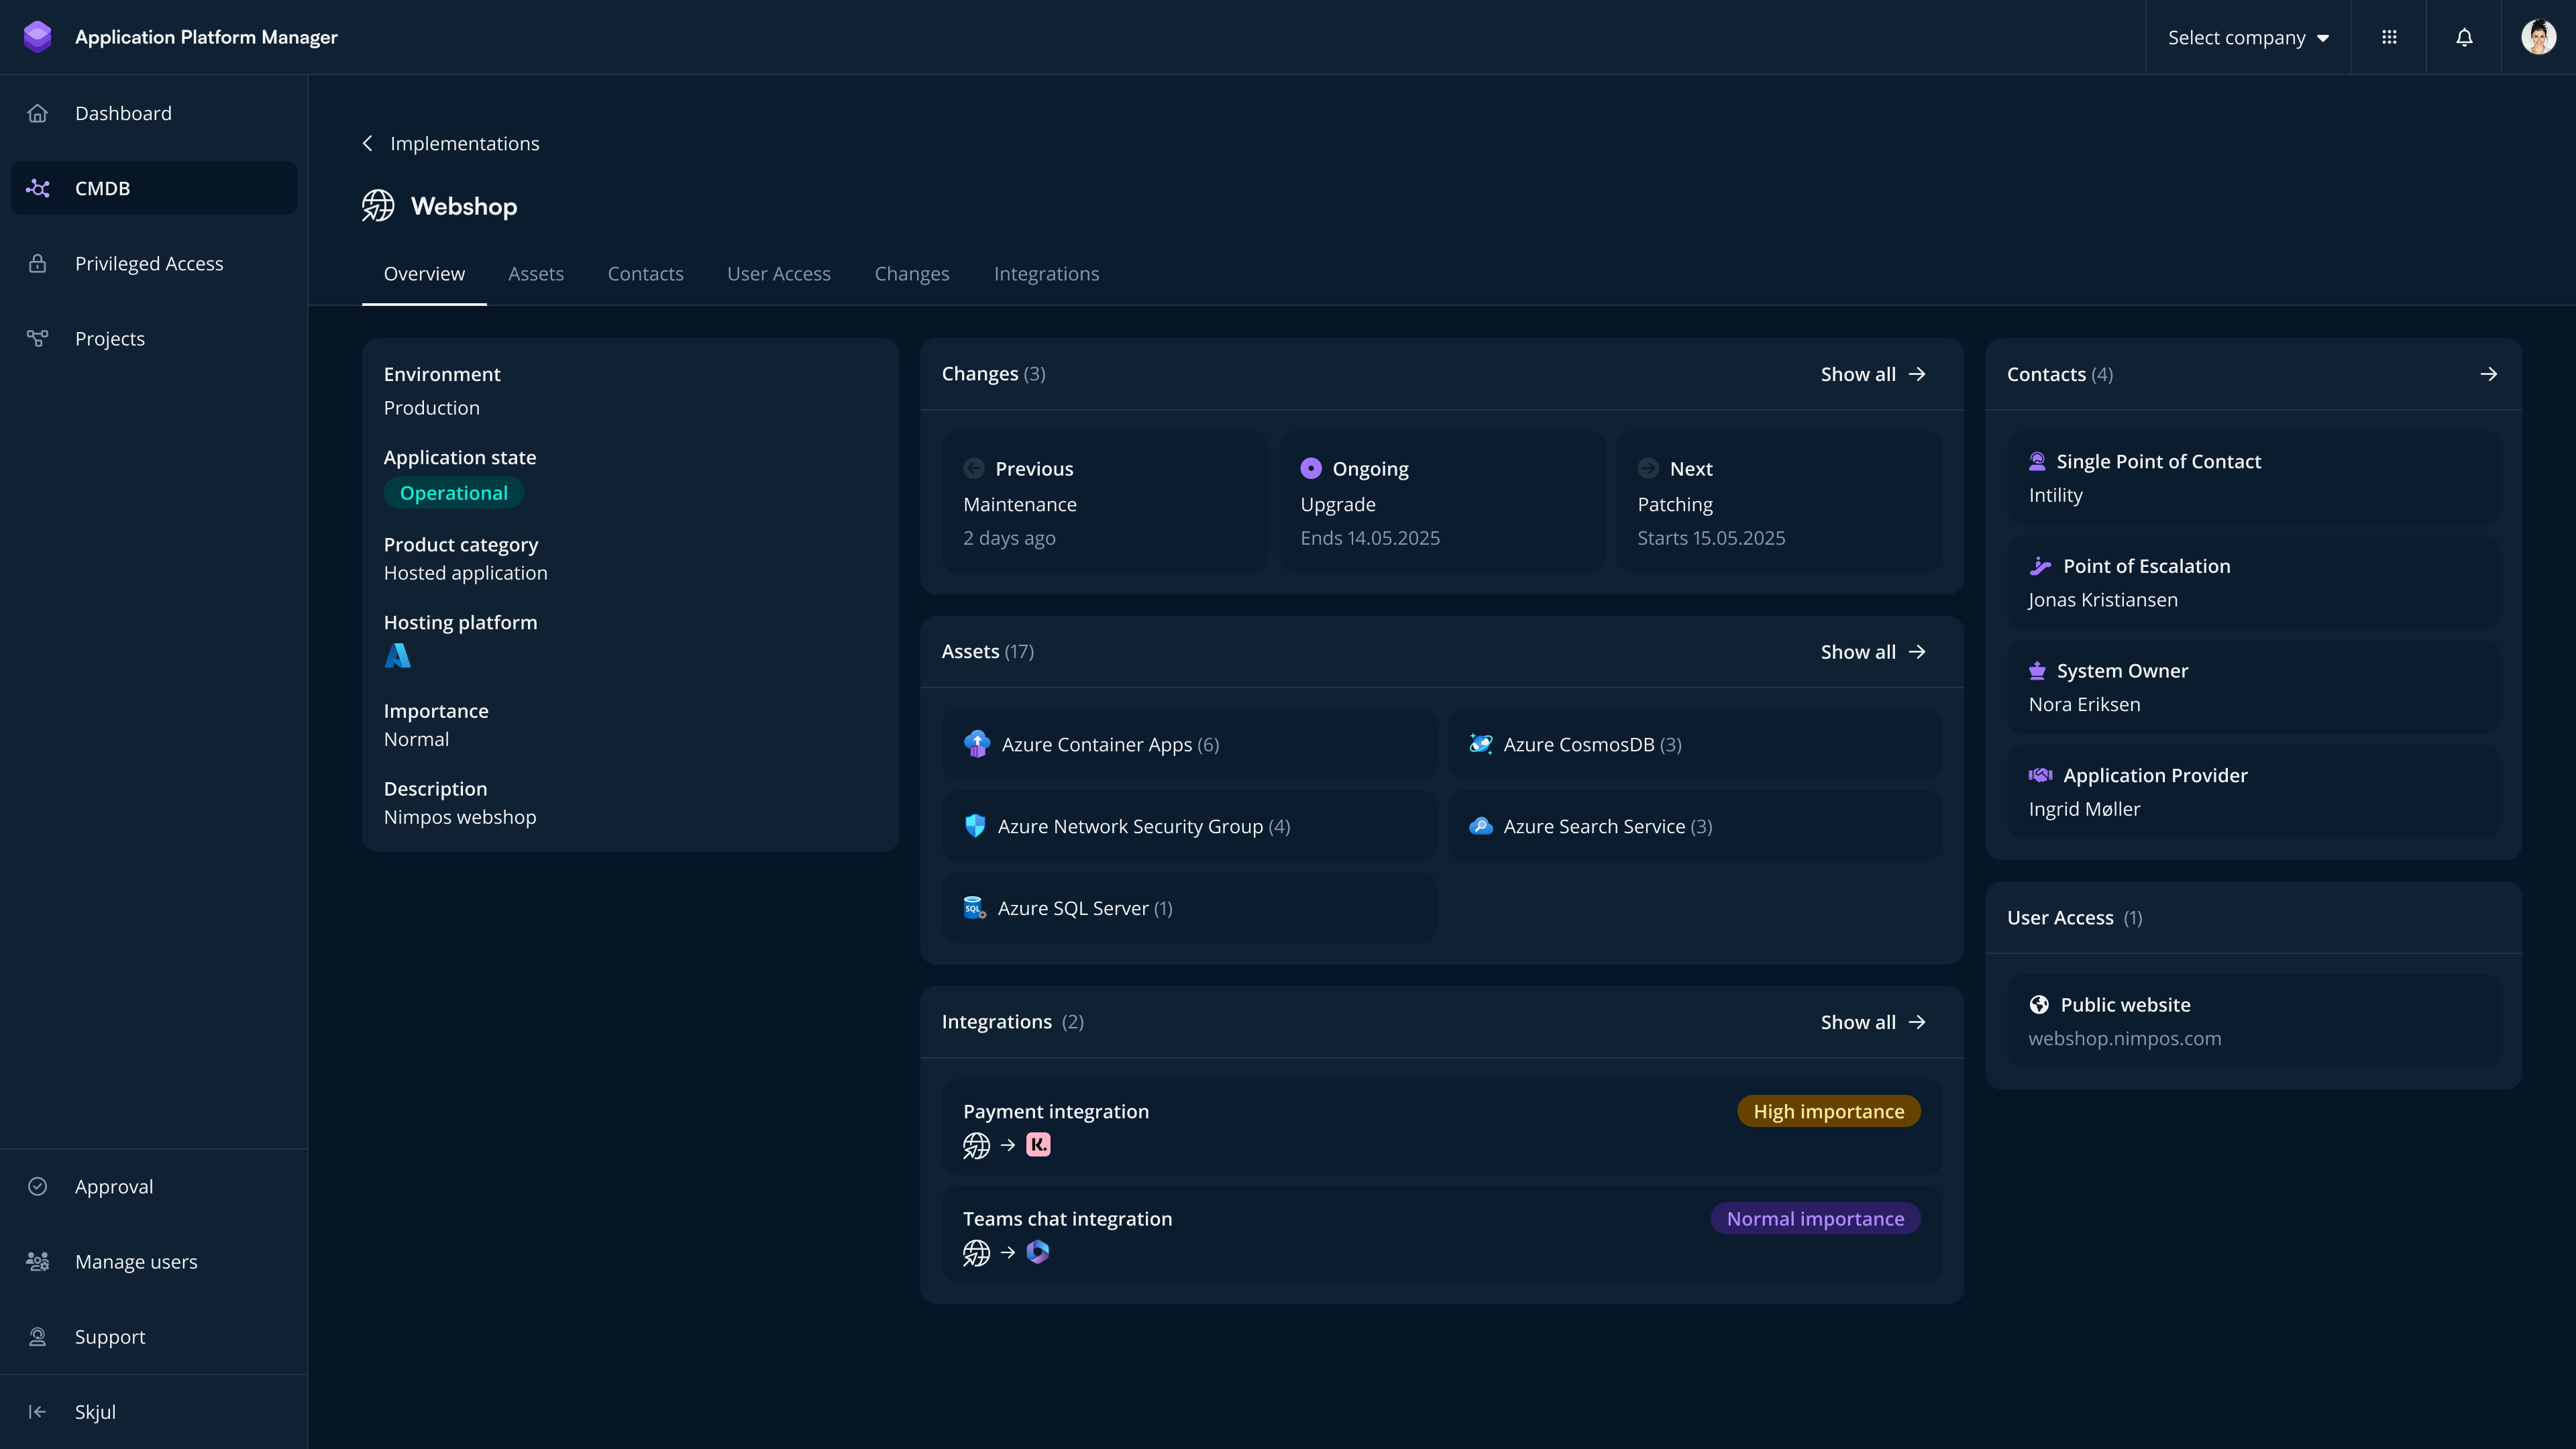The image size is (2576, 1449).
Task: Open the Contacts panel arrow
Action: click(2489, 374)
